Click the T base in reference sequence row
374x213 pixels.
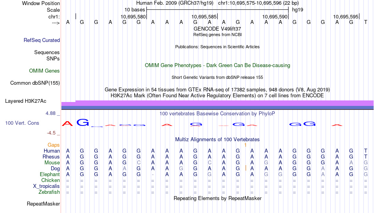[x=365, y=22]
